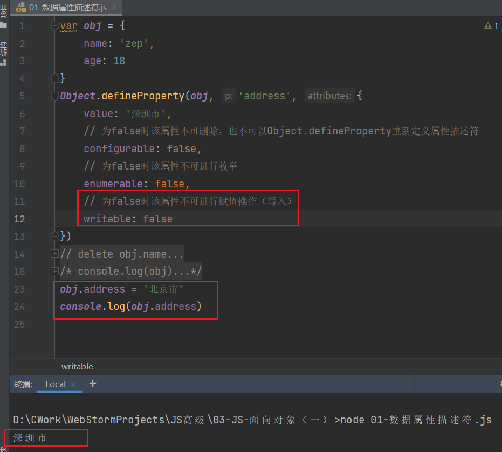Click the attributes: parameter hint
Image resolution: width=502 pixels, height=452 pixels.
click(329, 96)
